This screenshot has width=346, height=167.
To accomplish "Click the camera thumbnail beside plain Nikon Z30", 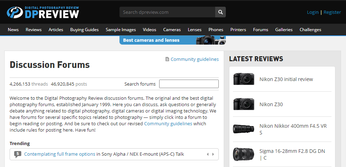I will pyautogui.click(x=244, y=104).
